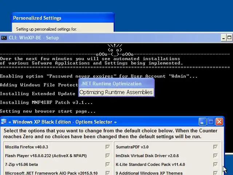
Task: Click the Personalized Settings title bar
Action: 63,18
